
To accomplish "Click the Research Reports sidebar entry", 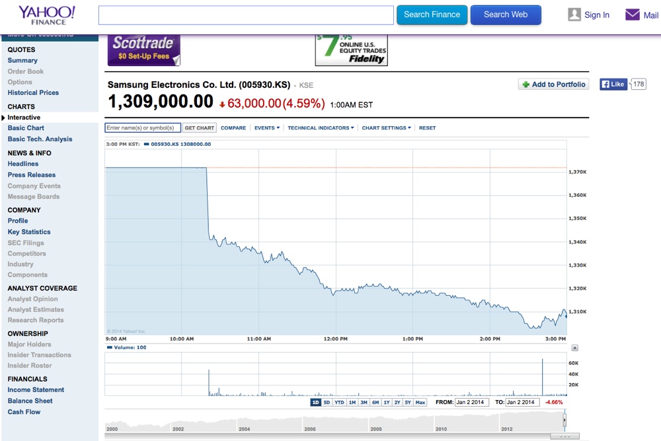I will tap(36, 320).
